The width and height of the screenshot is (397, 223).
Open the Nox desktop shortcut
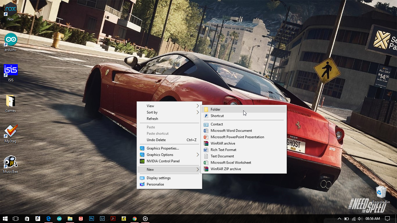pyautogui.click(x=10, y=12)
